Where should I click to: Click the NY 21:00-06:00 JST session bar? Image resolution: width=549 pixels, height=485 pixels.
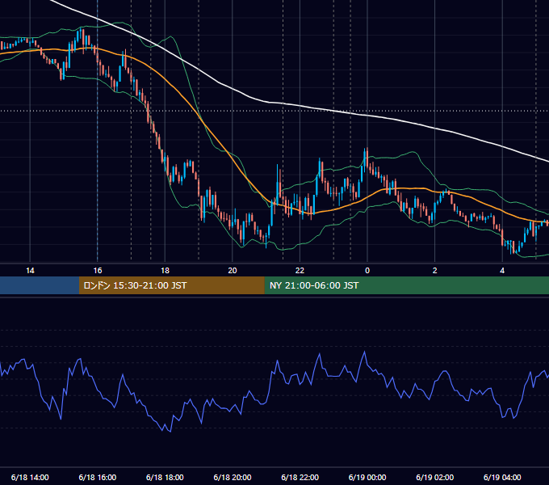pos(406,285)
